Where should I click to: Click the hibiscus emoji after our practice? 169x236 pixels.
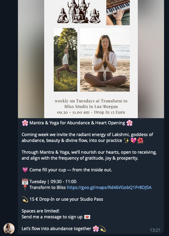[140, 140]
